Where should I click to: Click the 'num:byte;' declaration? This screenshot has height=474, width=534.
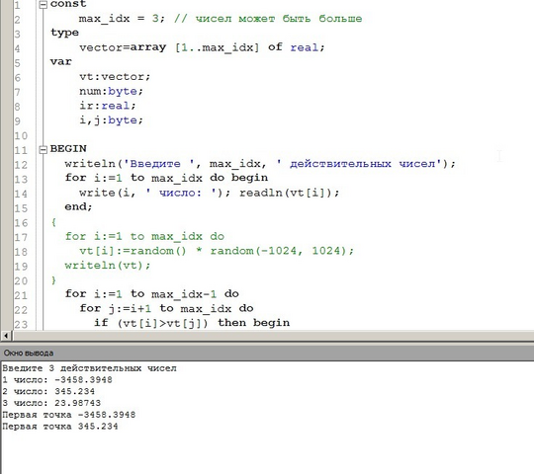(111, 91)
